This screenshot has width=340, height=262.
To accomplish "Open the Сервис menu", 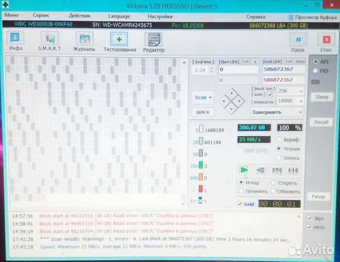I will pos(41,16).
